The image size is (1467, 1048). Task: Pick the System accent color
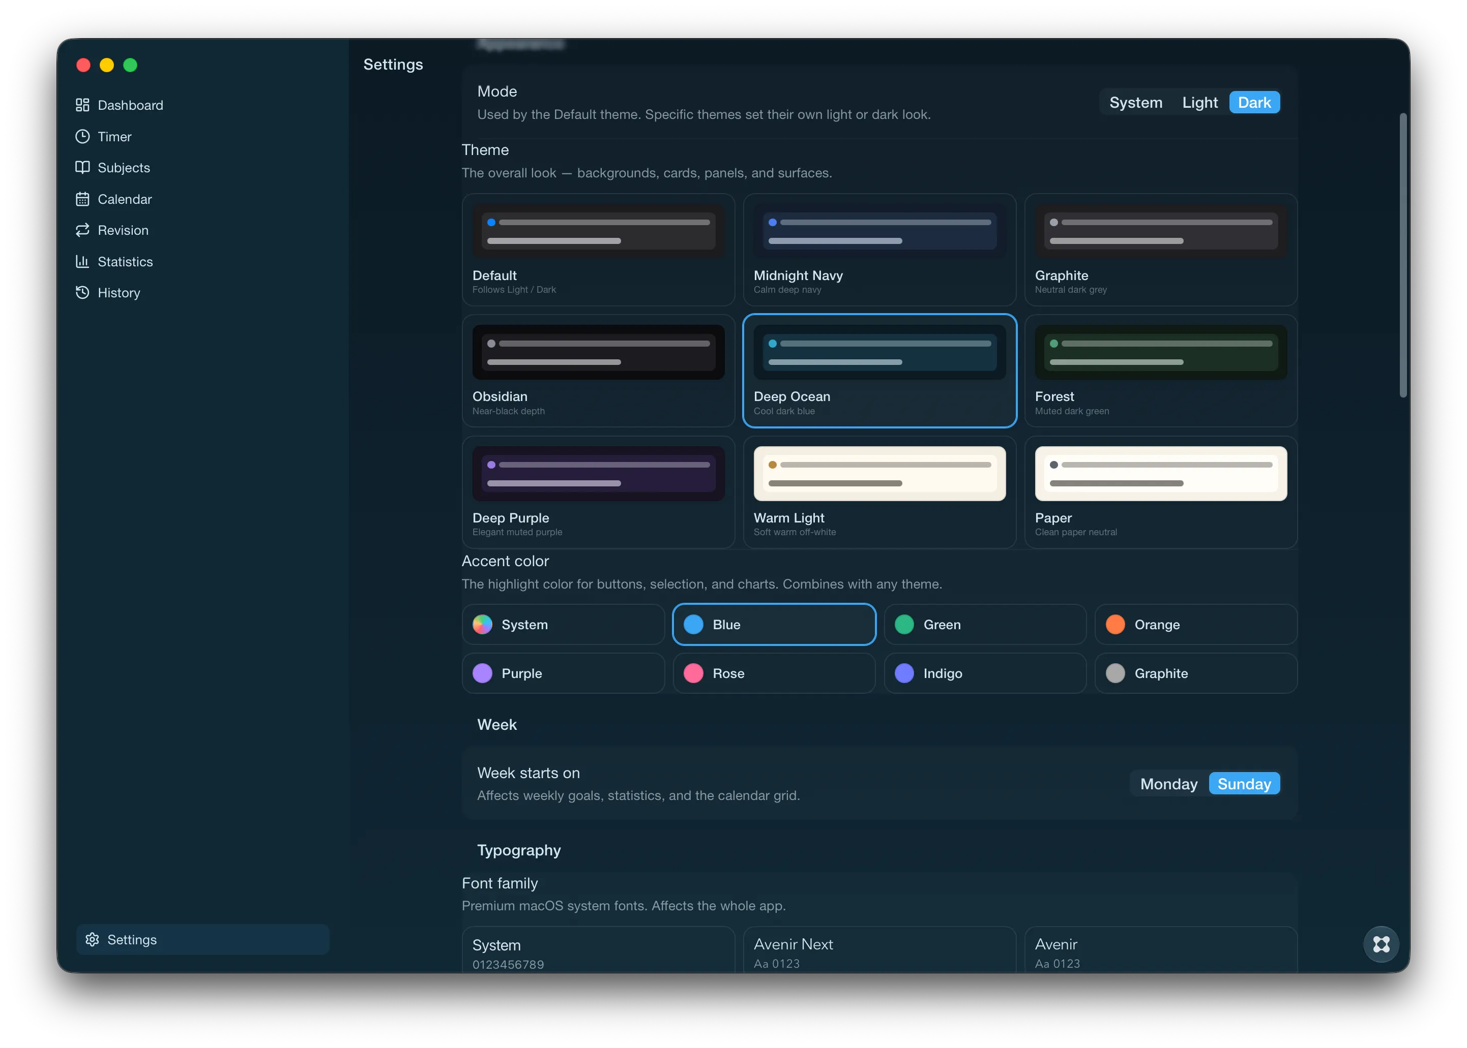coord(563,624)
